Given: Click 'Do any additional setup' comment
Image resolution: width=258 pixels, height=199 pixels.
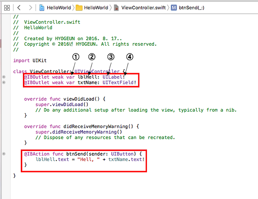Looking at the screenshot, I should [x=136, y=110].
